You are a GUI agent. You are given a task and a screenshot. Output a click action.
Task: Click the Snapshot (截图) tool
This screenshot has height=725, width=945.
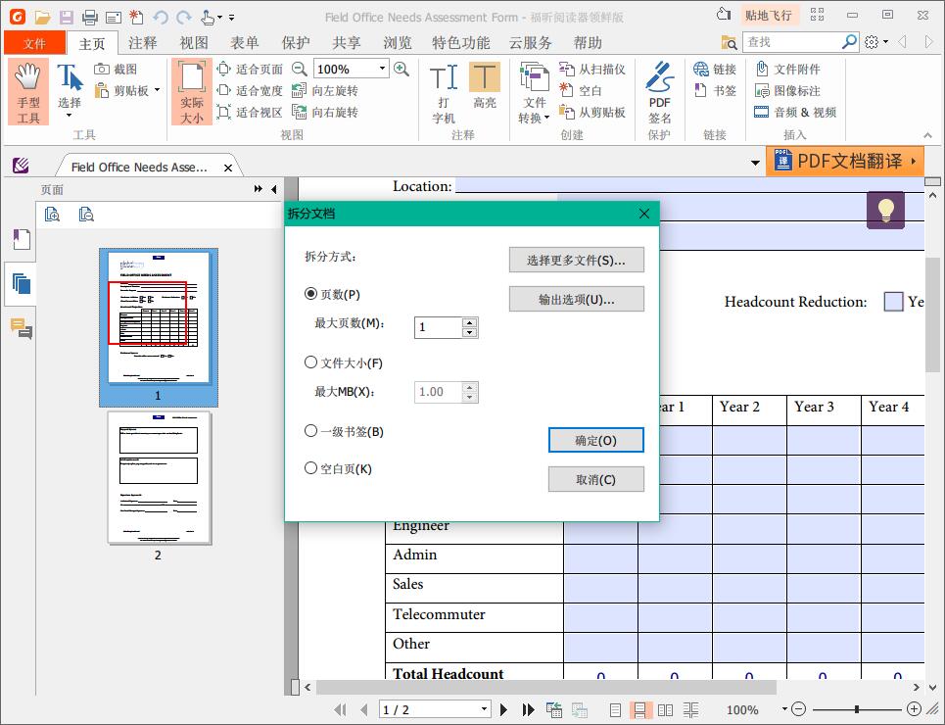[x=116, y=70]
